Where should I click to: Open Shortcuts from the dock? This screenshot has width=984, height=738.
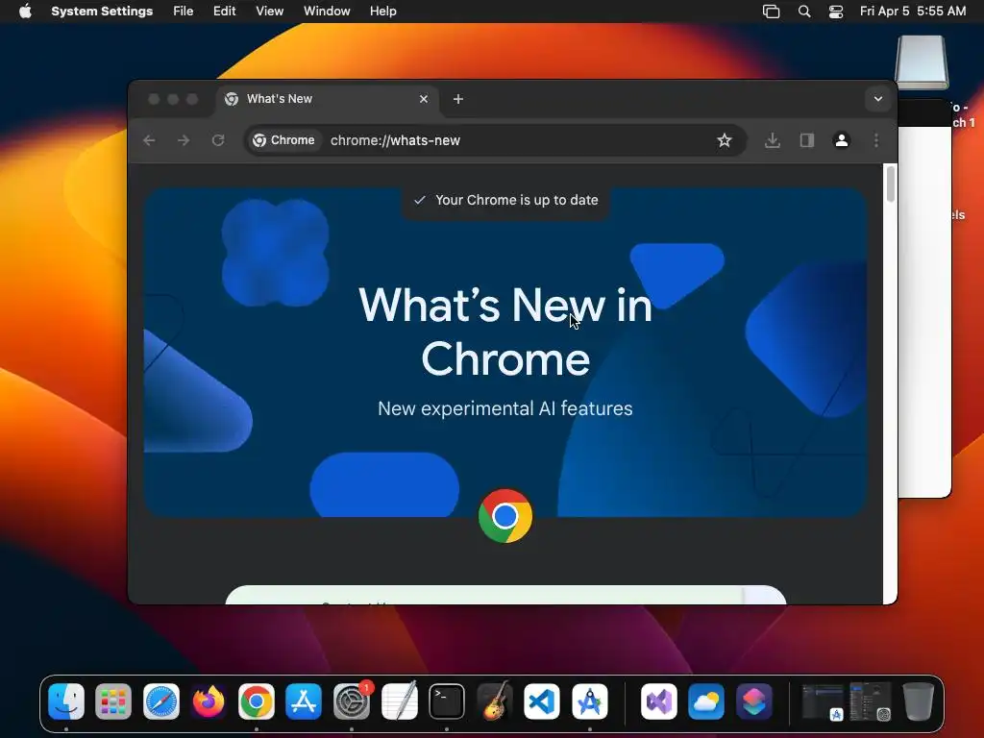[754, 701]
